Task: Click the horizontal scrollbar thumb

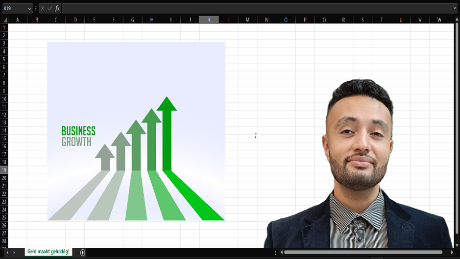Action: point(363,252)
